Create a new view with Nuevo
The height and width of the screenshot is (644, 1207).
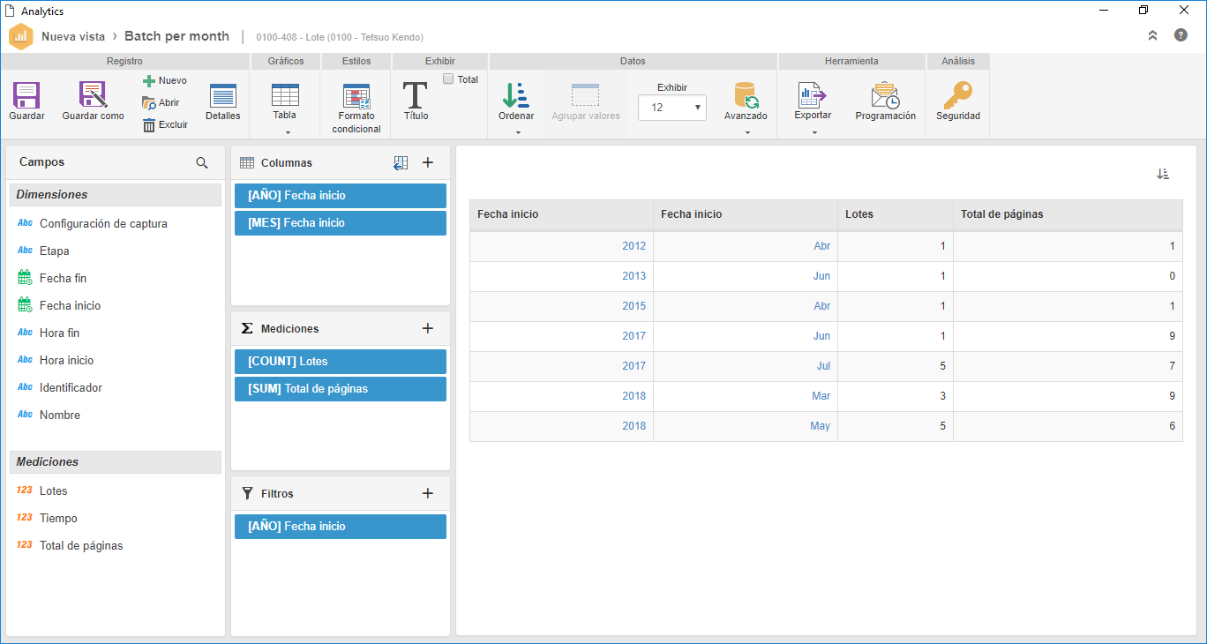tap(165, 80)
